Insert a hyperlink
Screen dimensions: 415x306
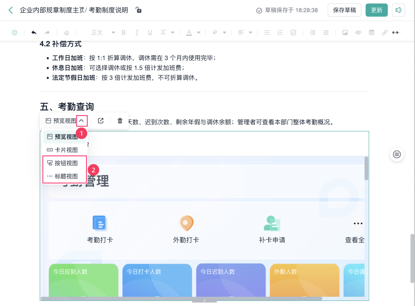point(385,33)
